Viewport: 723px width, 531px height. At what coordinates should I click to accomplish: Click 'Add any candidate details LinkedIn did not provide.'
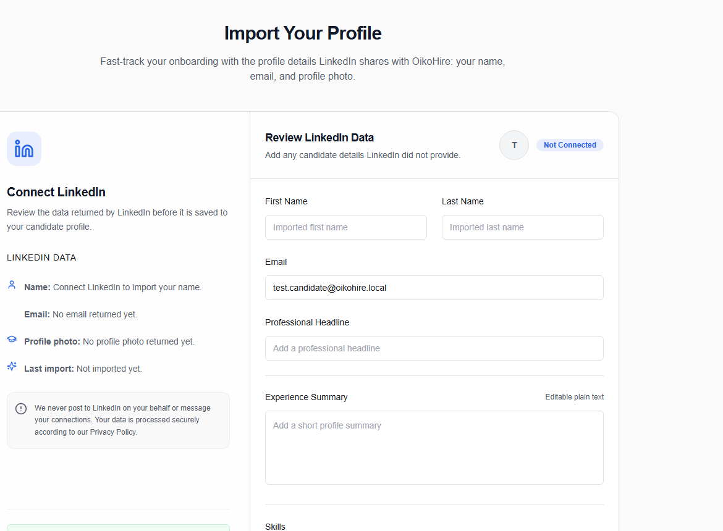(x=363, y=155)
